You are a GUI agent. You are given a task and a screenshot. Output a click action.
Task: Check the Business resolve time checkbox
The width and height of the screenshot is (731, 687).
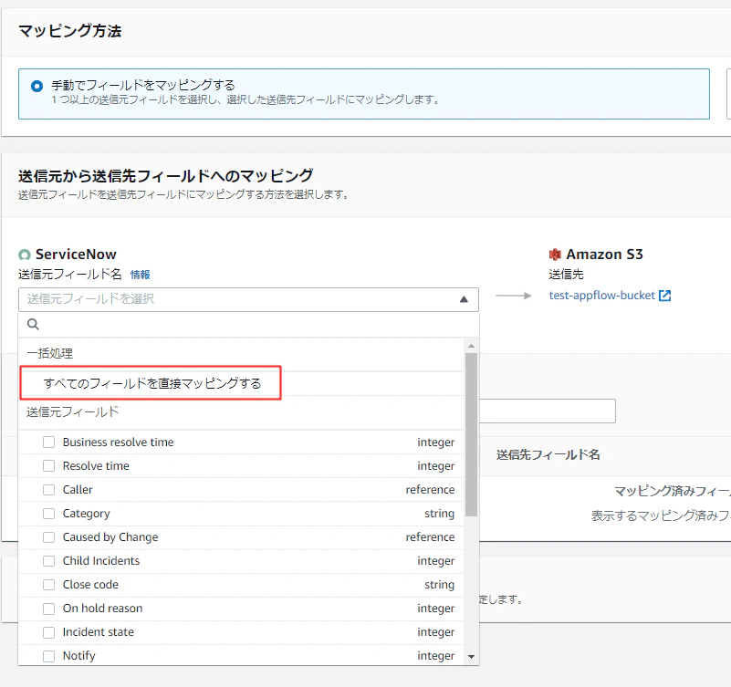49,442
